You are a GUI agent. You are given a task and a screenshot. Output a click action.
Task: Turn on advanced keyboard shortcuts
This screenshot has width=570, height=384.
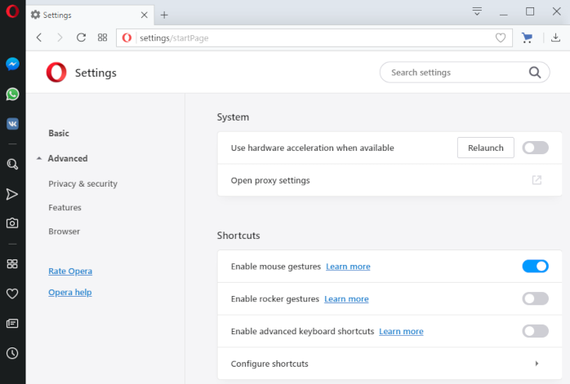535,331
